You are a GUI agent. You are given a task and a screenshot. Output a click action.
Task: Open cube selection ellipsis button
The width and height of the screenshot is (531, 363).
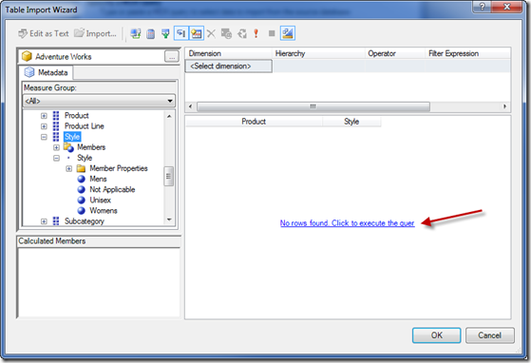pyautogui.click(x=172, y=56)
